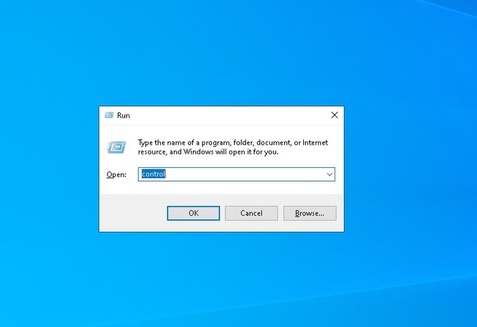This screenshot has height=327, width=477.
Task: Click the Cancel button
Action: click(x=251, y=213)
